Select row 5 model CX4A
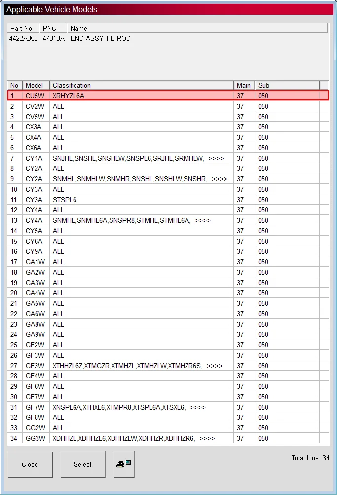 tap(34, 138)
